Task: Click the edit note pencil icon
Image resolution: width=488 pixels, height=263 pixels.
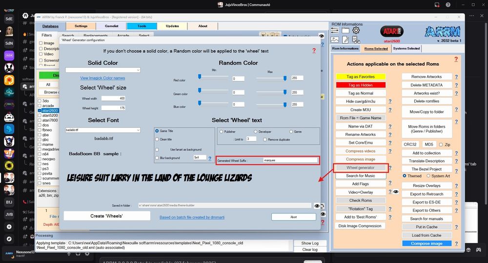Action: [x=346, y=40]
